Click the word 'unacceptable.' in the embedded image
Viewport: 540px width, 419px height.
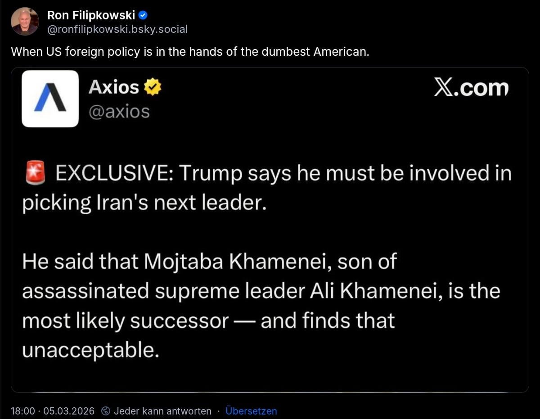pyautogui.click(x=91, y=350)
